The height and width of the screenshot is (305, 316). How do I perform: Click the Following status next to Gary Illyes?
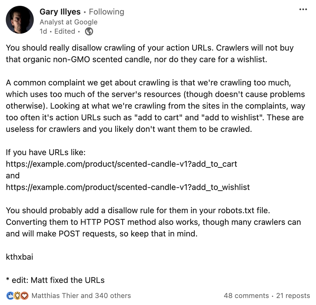106,12
